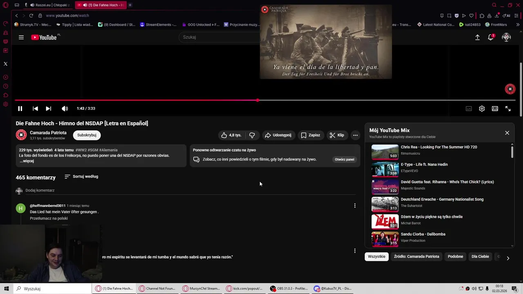Focus the Szukaj search field on YouTube

point(219,37)
